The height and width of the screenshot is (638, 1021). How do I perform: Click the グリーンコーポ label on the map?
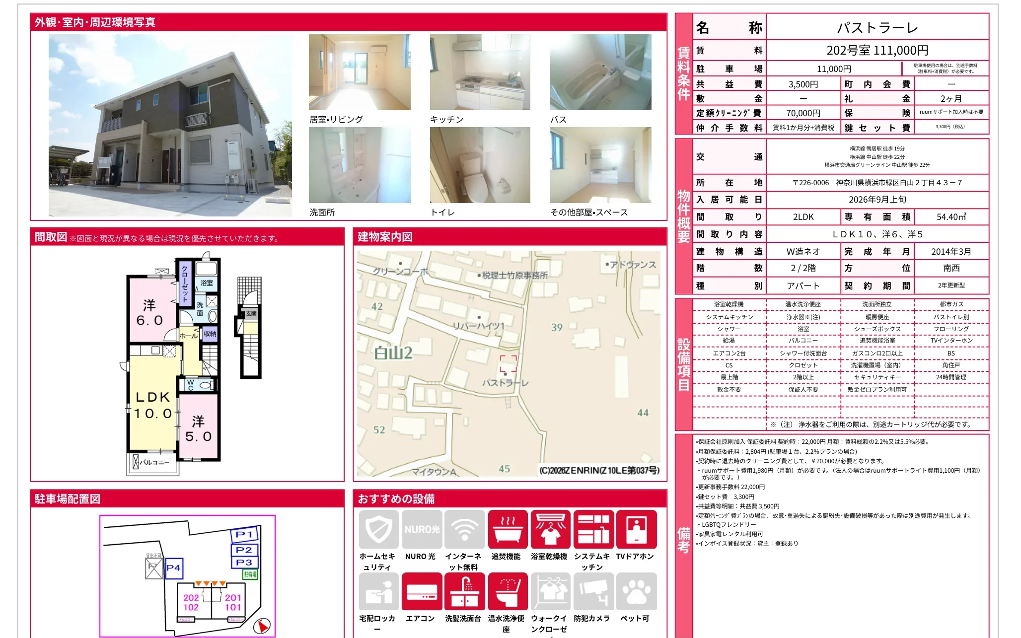pyautogui.click(x=400, y=272)
